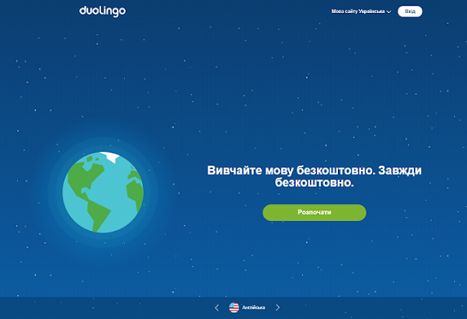Go to previous language with left arrow
467x319 pixels.
point(217,308)
